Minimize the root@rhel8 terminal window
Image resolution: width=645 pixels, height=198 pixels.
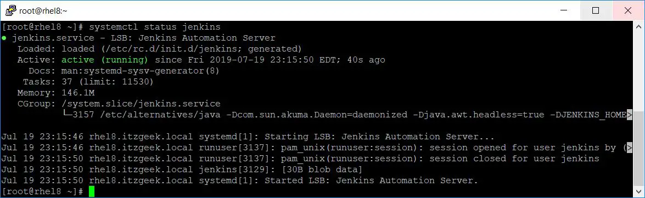point(563,10)
